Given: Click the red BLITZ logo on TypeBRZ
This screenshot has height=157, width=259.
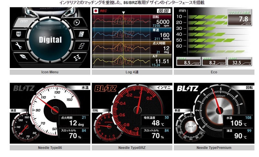Looking at the screenshot, I should 106,89.
